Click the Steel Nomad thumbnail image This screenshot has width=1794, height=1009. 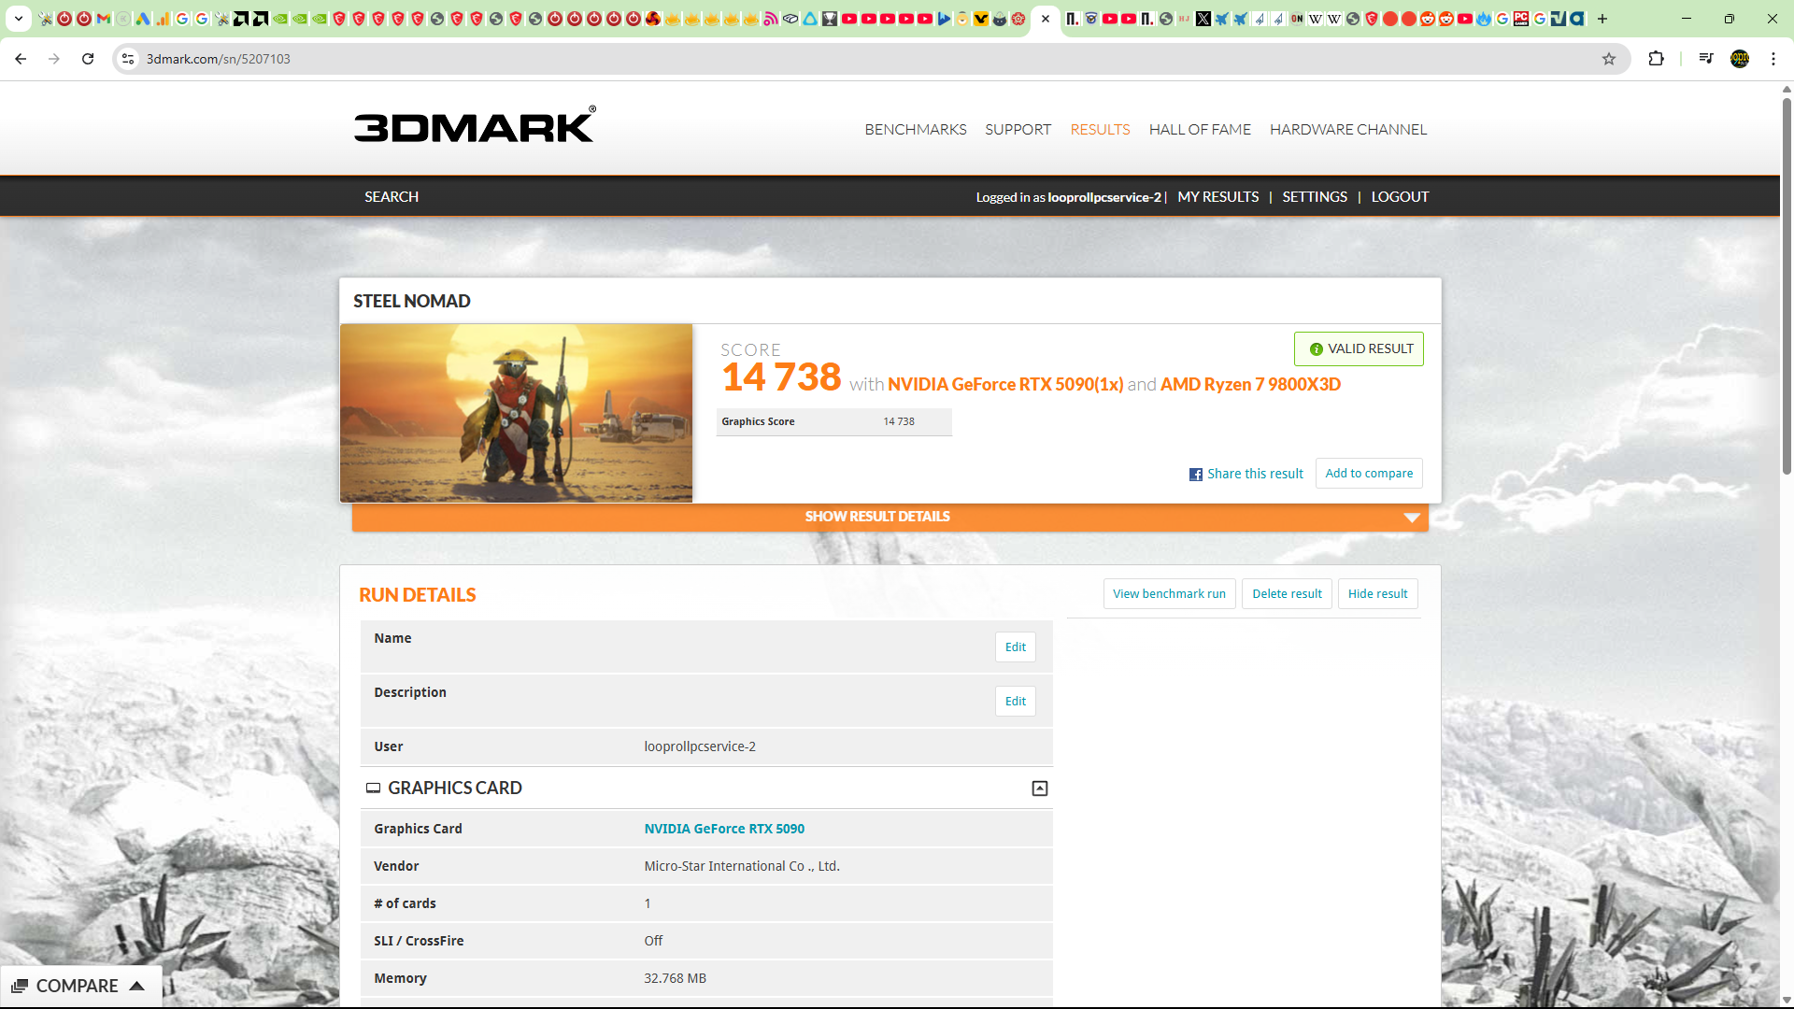coord(516,413)
